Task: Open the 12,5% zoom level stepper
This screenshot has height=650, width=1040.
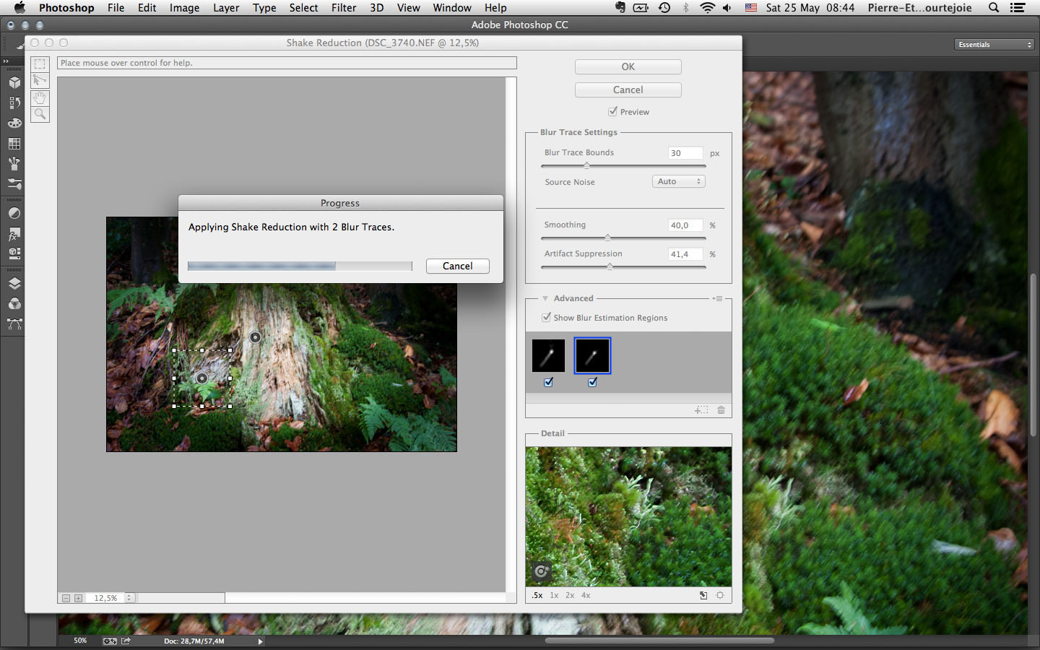Action: (129, 598)
